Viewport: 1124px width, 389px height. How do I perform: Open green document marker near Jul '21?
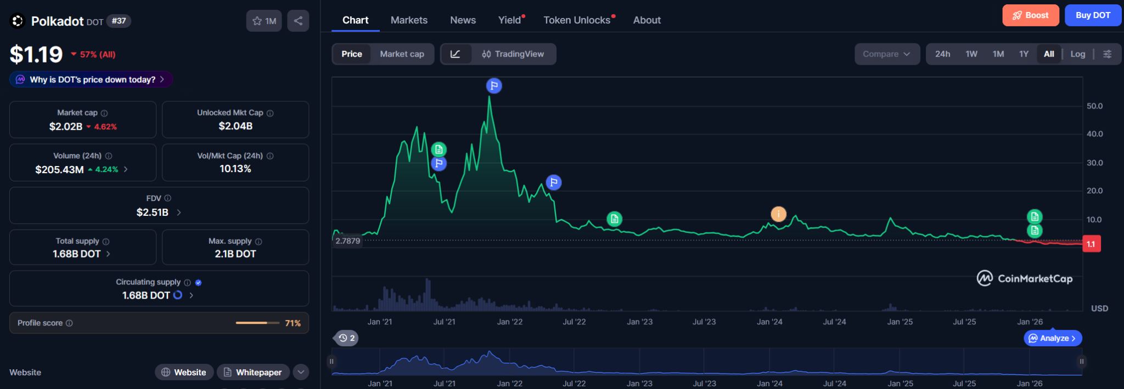[x=439, y=150]
